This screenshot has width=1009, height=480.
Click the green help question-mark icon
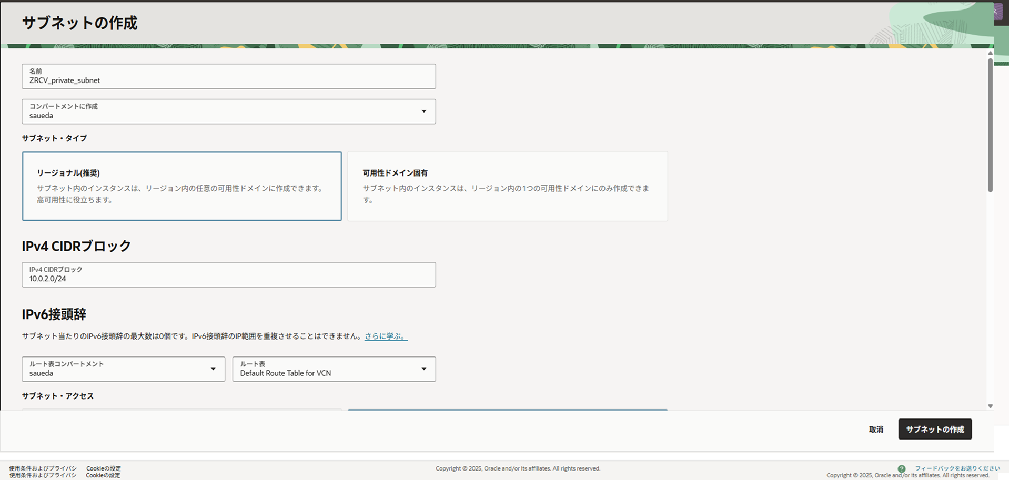[x=903, y=468]
